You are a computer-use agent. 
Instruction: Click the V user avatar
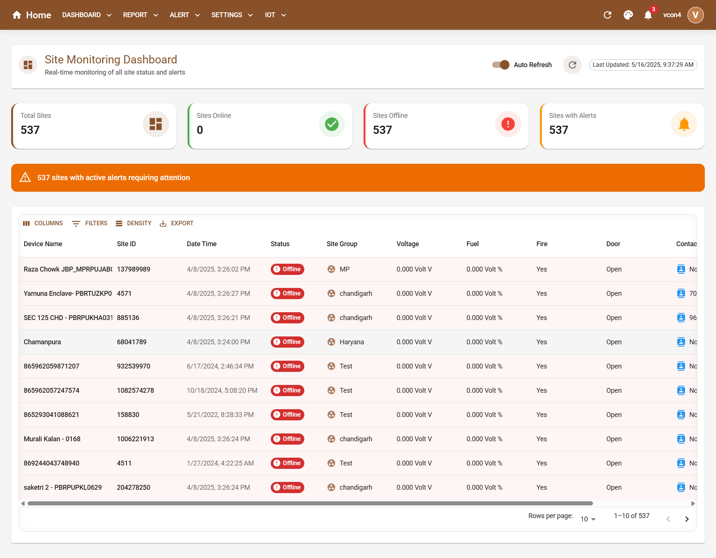tap(695, 15)
